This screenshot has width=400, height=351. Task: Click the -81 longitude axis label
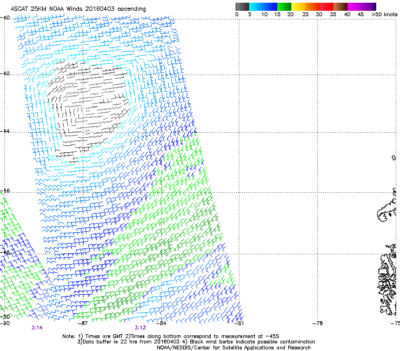[x=239, y=323]
